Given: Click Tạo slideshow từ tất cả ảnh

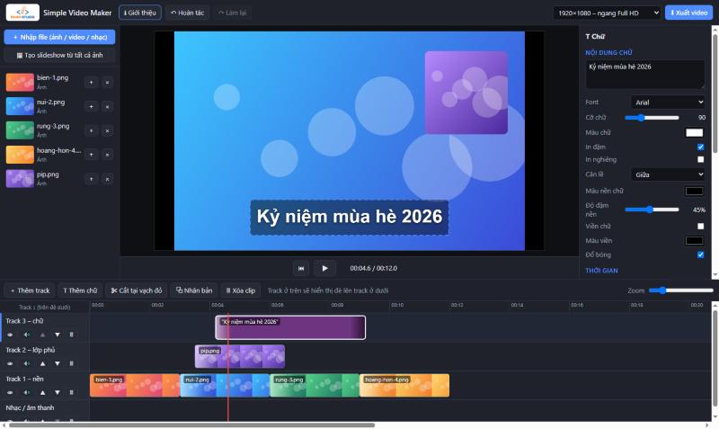Looking at the screenshot, I should [x=59, y=55].
